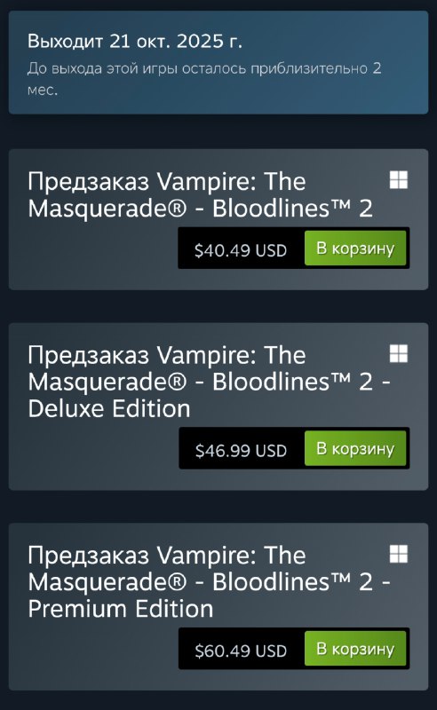Click Windows icon beside standard Bloodlines 2 preorder

399,180
